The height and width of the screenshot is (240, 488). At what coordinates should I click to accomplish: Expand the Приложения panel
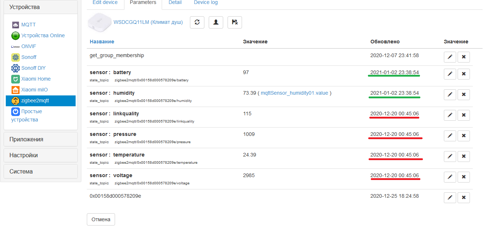point(41,139)
